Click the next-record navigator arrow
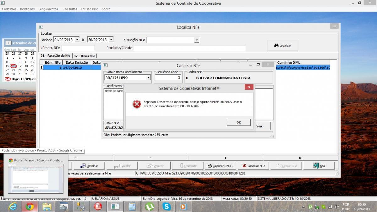Image resolution: width=377 pixels, height=212 pixels. coord(226,158)
